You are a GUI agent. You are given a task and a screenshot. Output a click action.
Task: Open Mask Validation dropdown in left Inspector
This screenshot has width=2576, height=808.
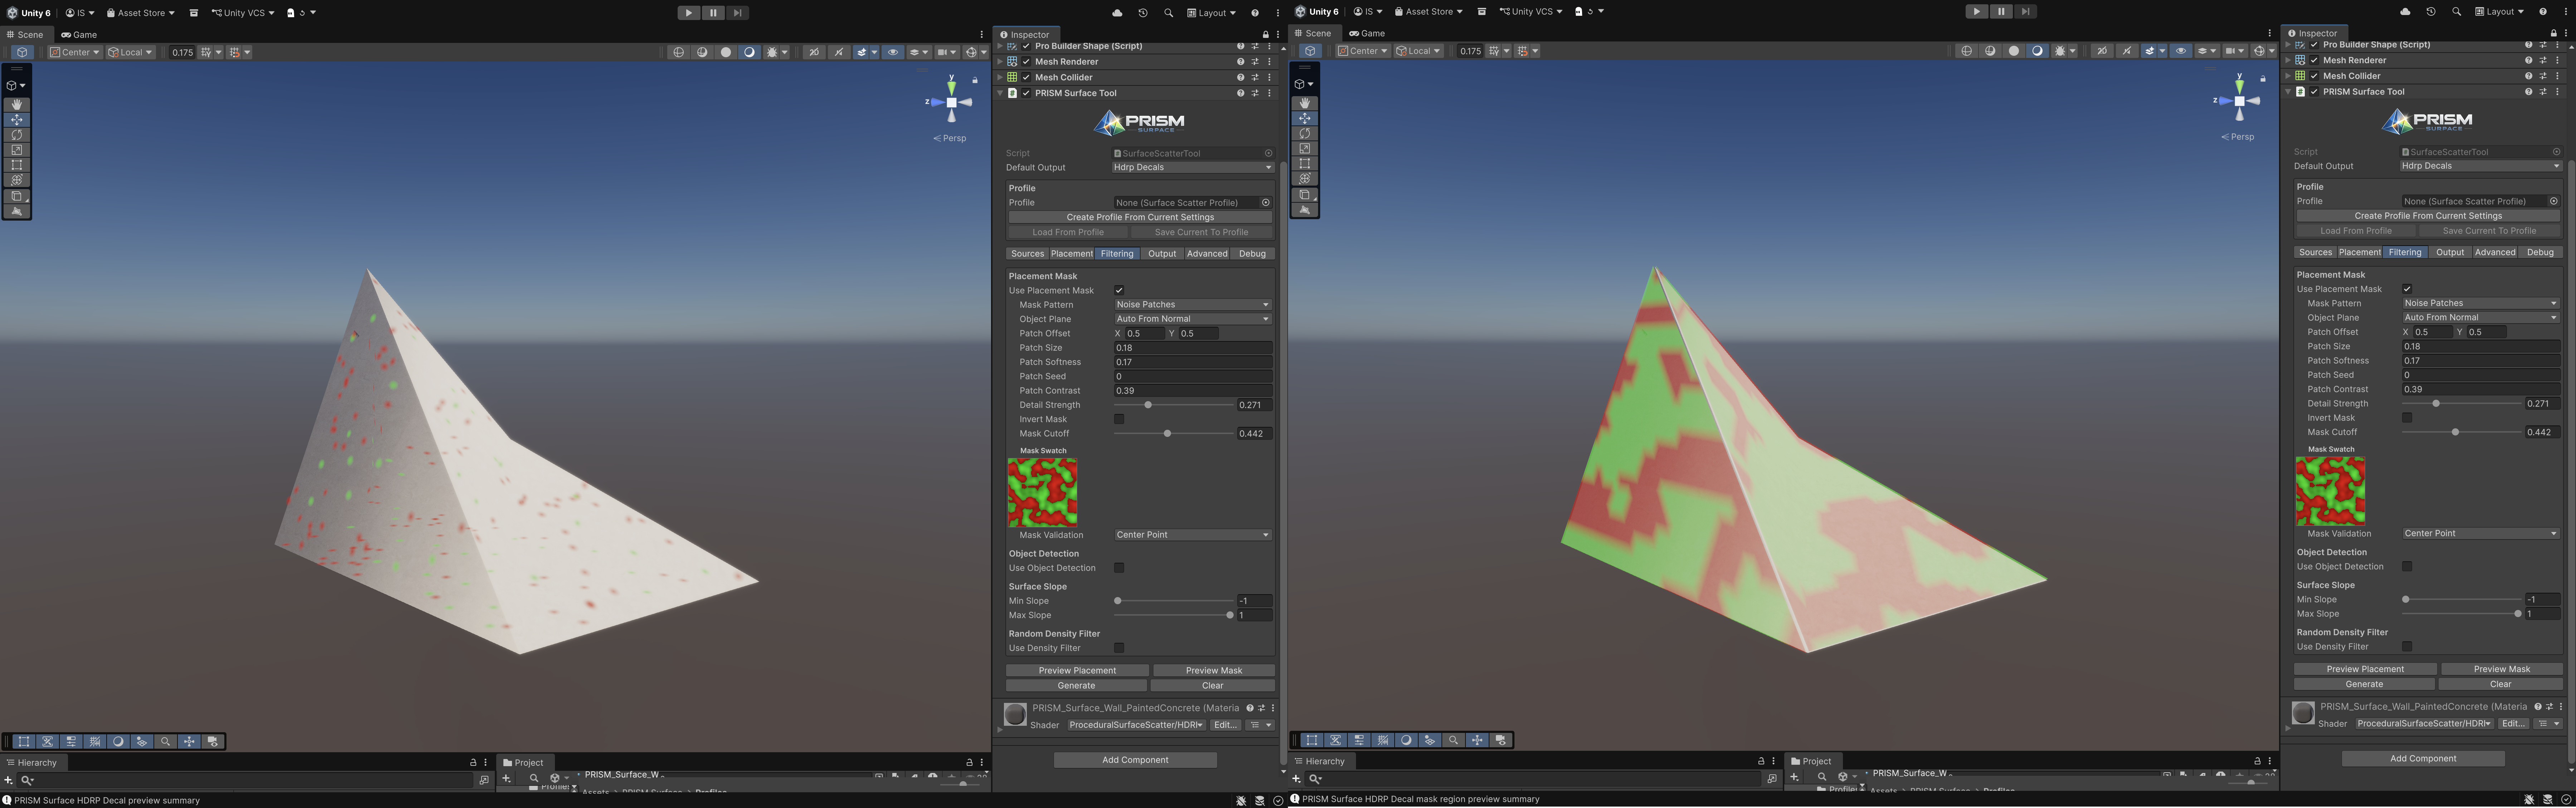pyautogui.click(x=1192, y=535)
